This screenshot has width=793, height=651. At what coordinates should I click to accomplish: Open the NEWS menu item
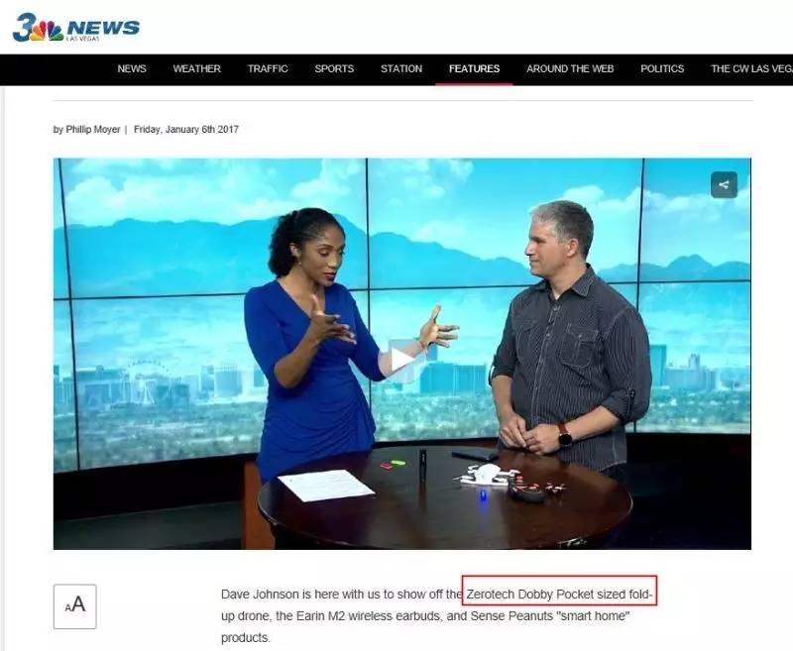point(132,69)
